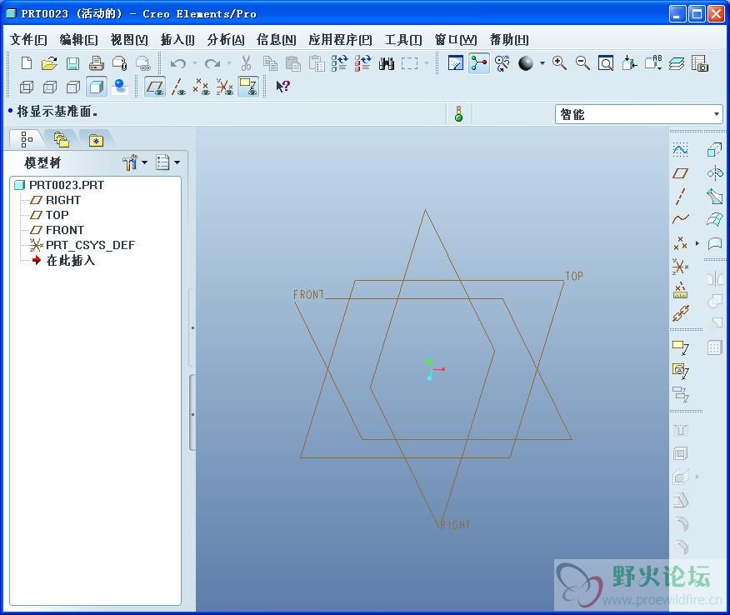Click the zoom out magnifier icon
The width and height of the screenshot is (730, 615).
(x=582, y=62)
